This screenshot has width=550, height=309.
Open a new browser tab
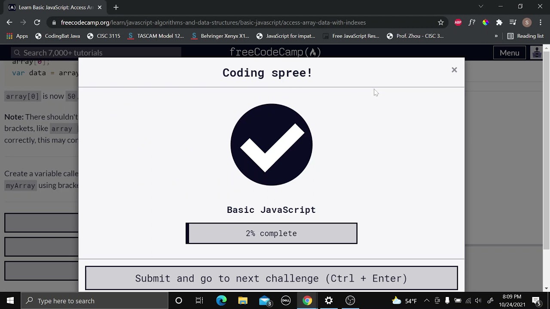click(x=116, y=7)
